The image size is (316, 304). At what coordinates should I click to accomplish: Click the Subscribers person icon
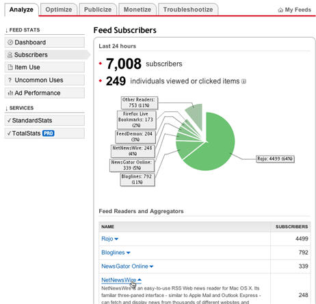[10, 55]
